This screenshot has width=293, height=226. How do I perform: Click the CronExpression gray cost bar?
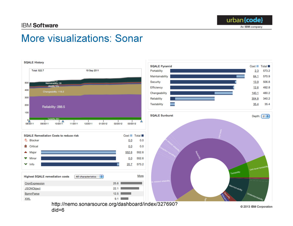click(131, 183)
